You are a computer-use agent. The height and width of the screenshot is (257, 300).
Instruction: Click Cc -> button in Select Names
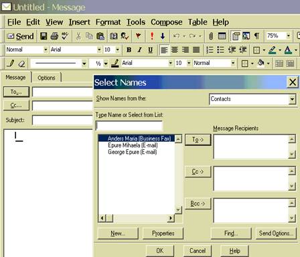(198, 171)
